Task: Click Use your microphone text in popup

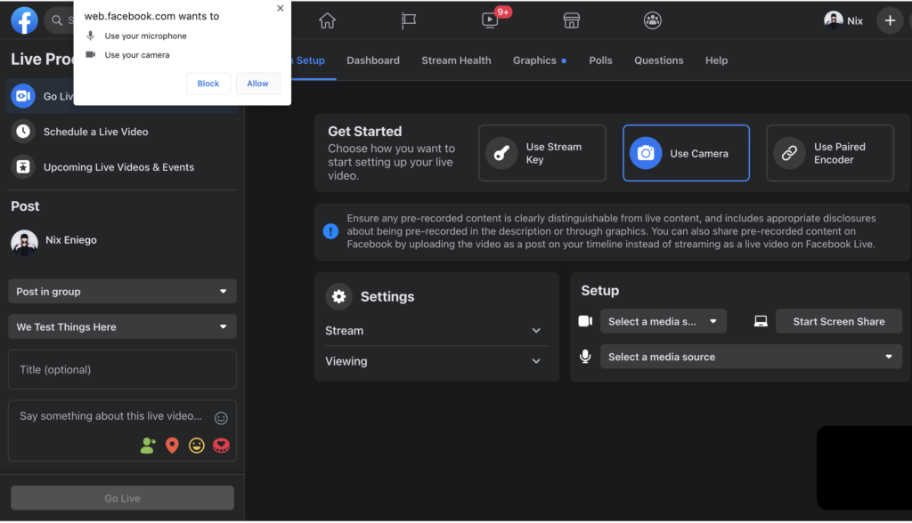Action: tap(145, 36)
